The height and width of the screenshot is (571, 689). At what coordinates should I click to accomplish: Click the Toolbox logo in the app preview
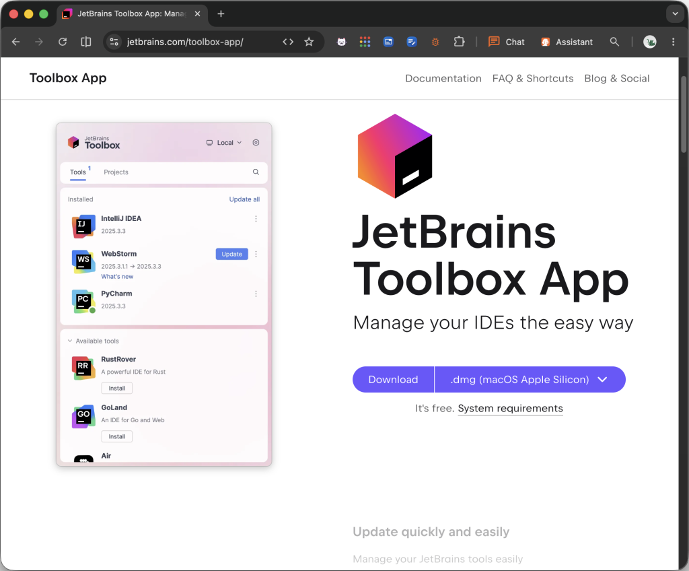[94, 143]
